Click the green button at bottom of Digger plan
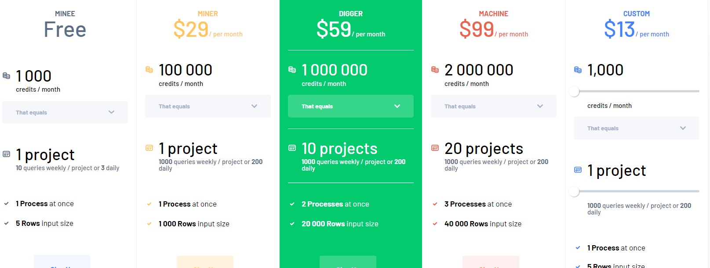This screenshot has height=268, width=710. (x=348, y=262)
